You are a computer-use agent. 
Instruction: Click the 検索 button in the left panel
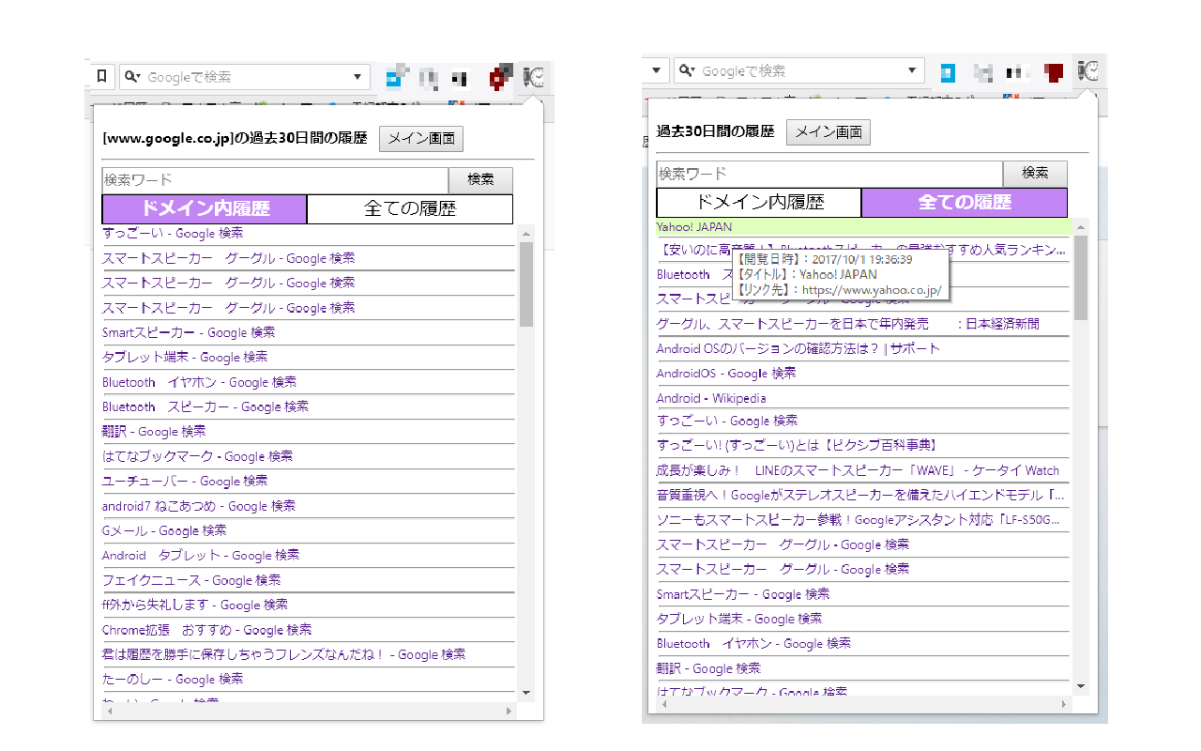coord(480,179)
